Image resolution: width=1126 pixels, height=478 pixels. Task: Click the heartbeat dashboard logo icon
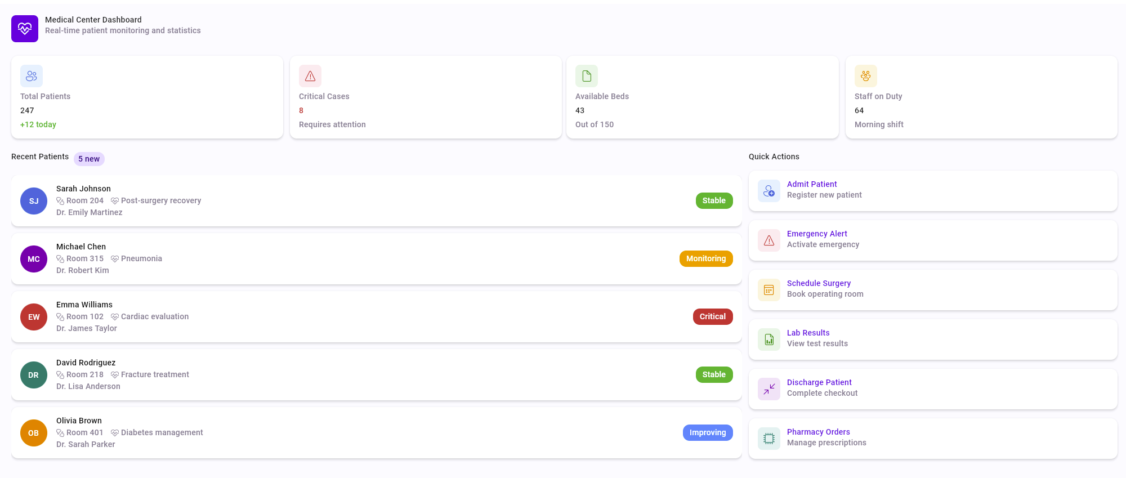tap(25, 29)
